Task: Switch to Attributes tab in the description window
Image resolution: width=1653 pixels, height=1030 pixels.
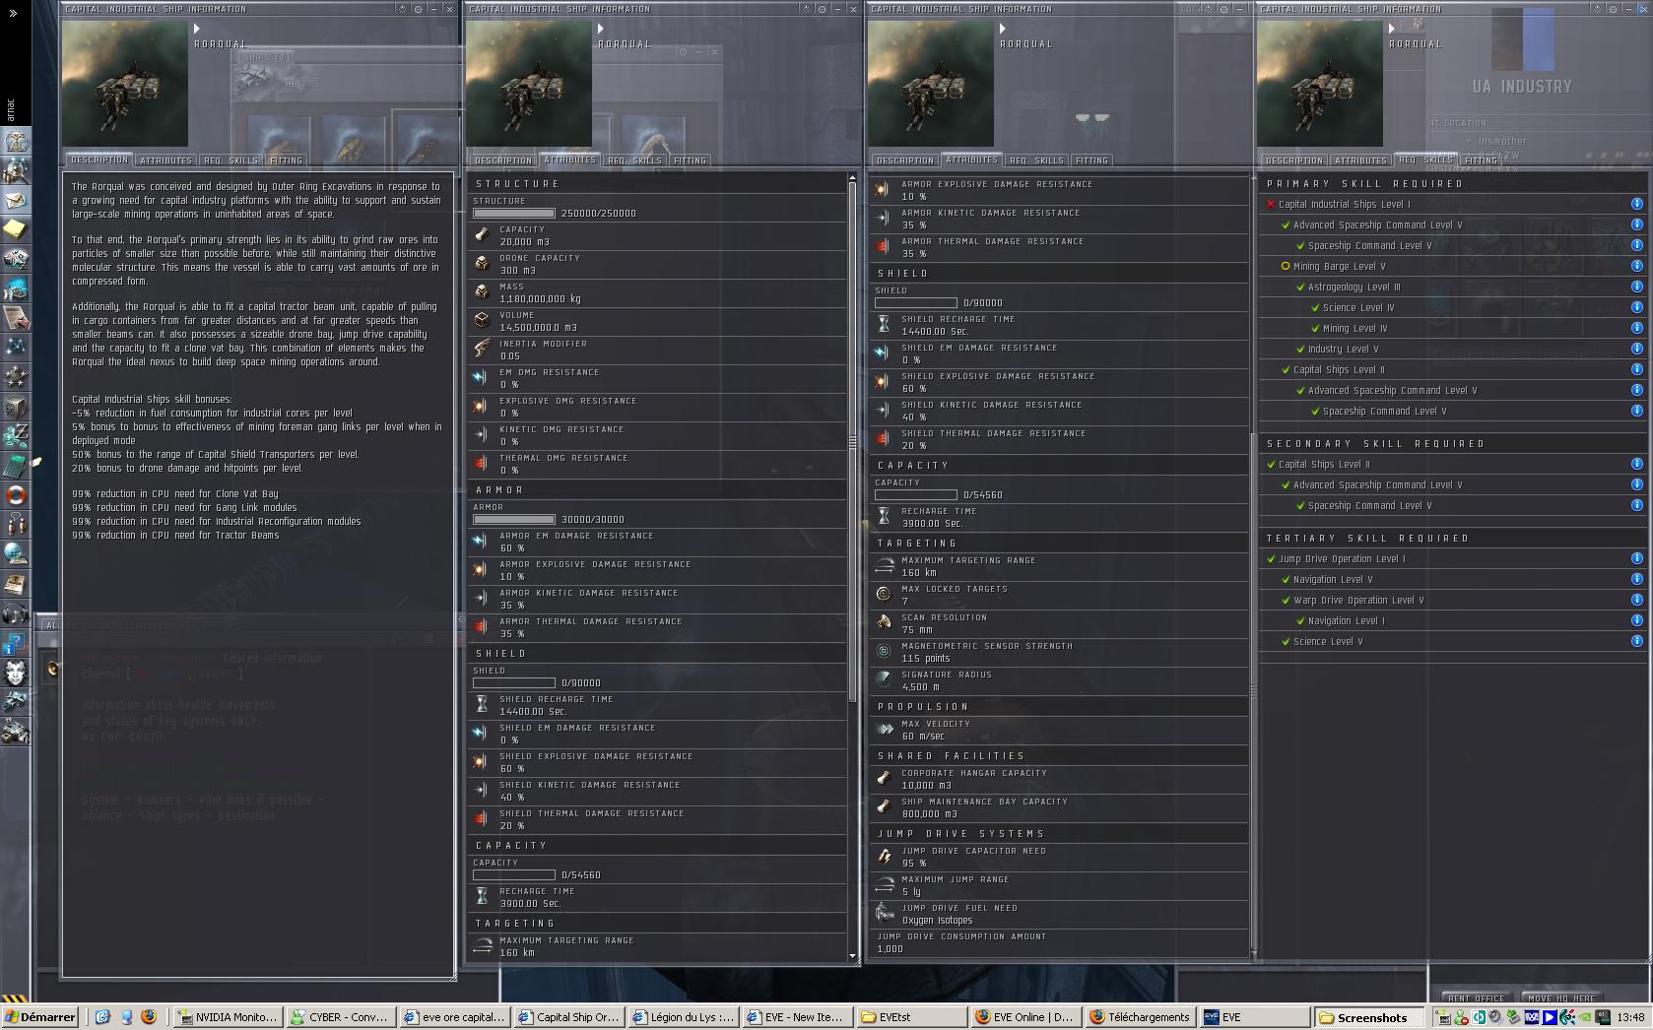Action: (x=165, y=161)
